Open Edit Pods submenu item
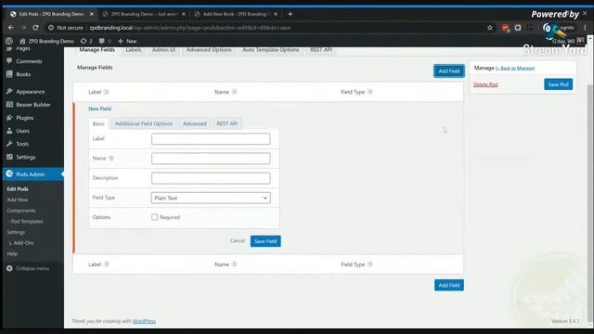594x334 pixels. (x=18, y=188)
